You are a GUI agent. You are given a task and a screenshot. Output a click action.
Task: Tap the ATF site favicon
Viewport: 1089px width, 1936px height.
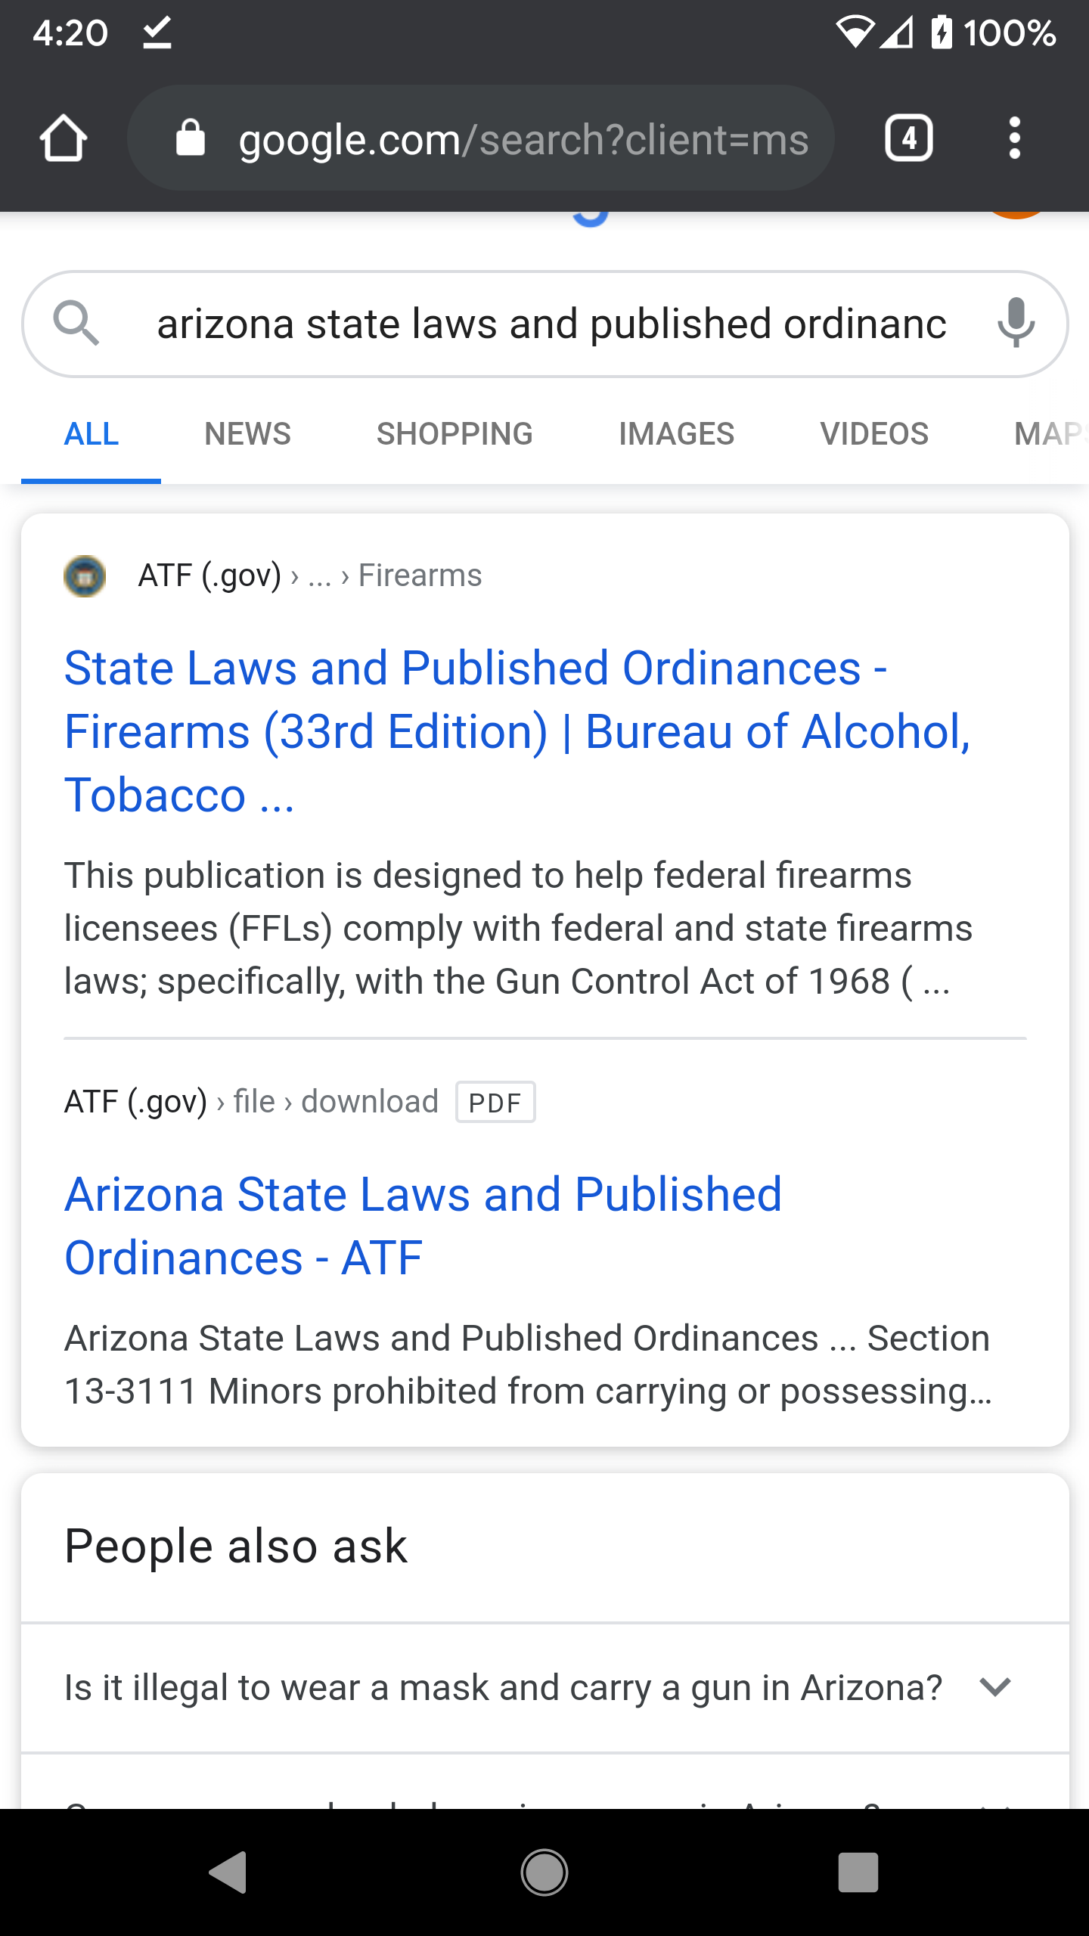point(85,576)
